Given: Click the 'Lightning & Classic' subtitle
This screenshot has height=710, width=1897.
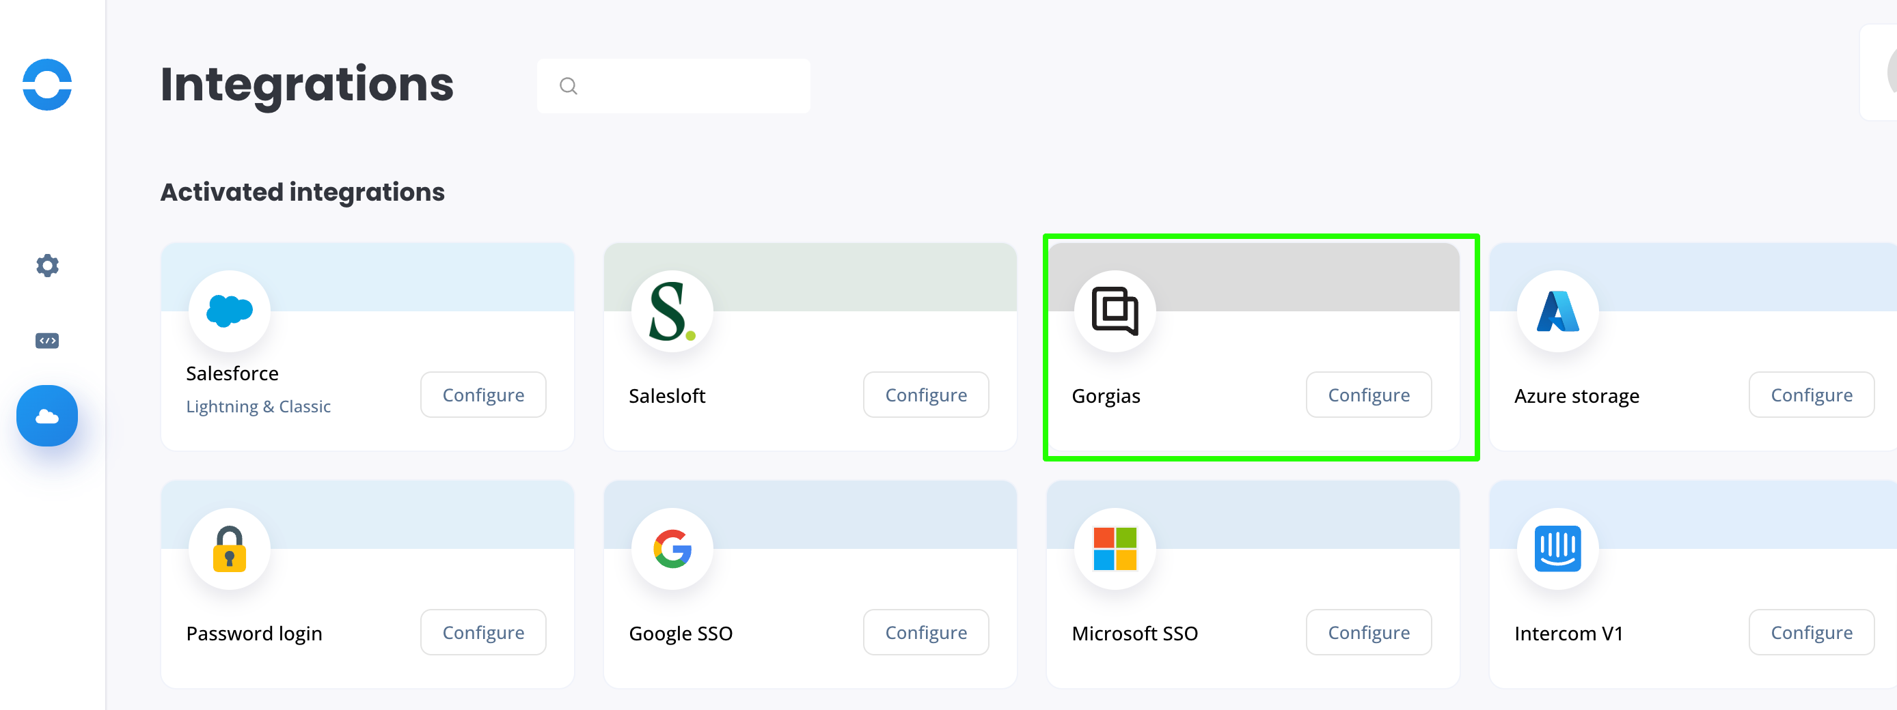Looking at the screenshot, I should click(258, 407).
